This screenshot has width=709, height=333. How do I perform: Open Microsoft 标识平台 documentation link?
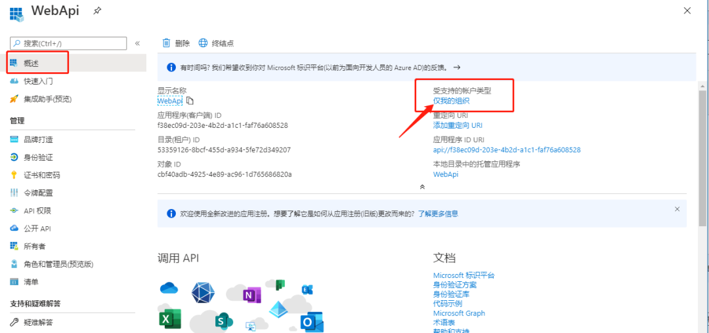[464, 275]
